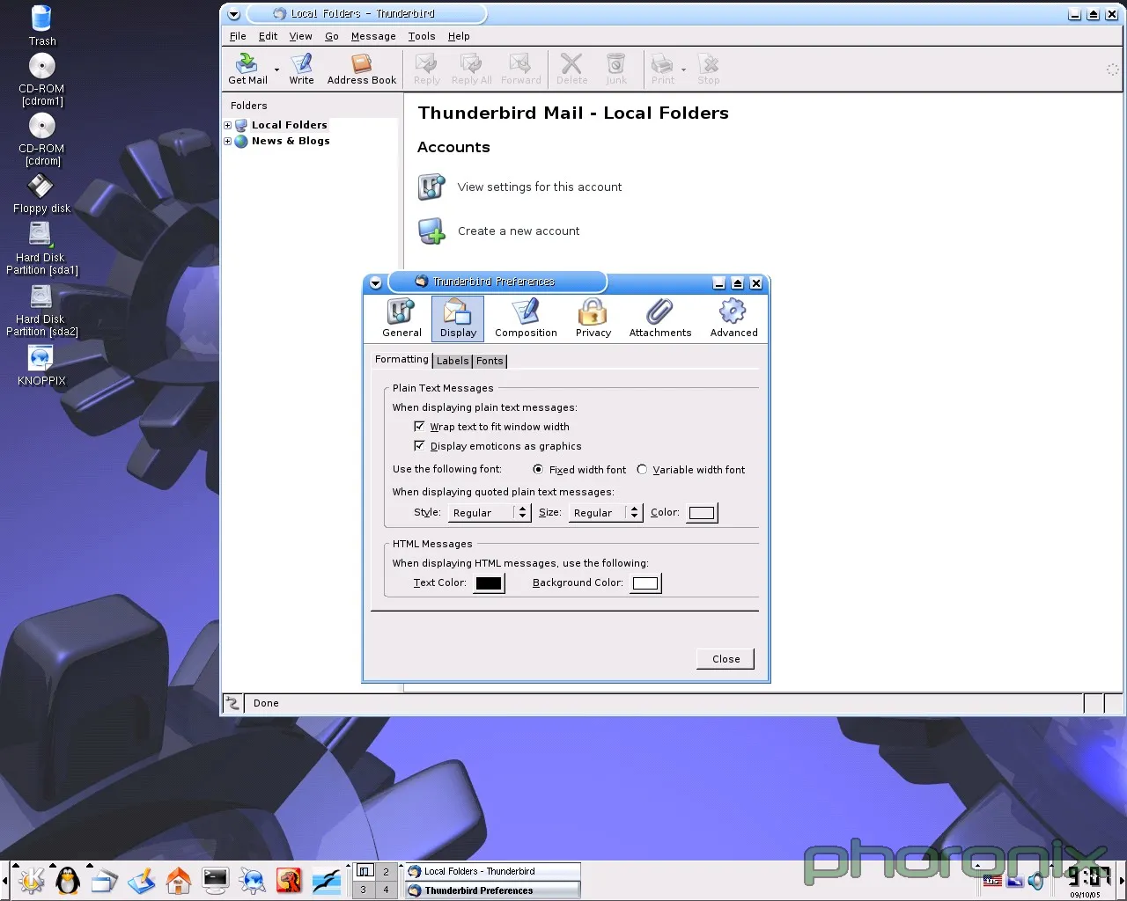Pick quoted text Color swatch
Viewport: 1127px width, 901px height.
(x=702, y=513)
